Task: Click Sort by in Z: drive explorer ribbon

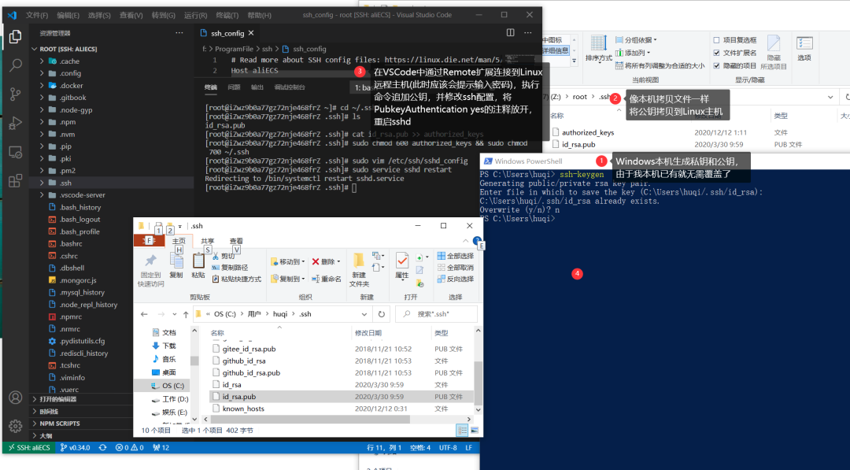Action: tap(598, 48)
